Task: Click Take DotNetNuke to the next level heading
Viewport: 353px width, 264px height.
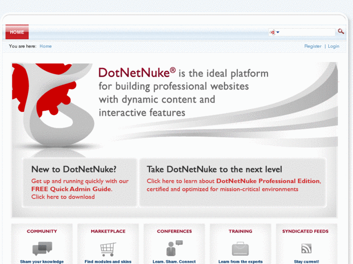Action: coord(214,169)
